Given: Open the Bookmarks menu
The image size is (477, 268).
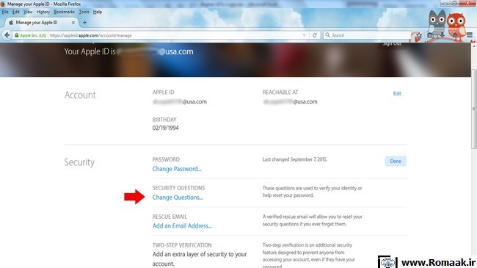Looking at the screenshot, I should pos(64,12).
